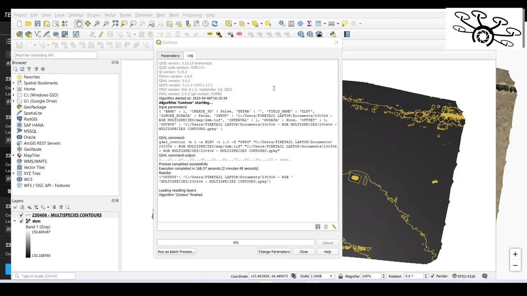
Task: Click the Zoom In magnifier tool
Action: pos(97,24)
